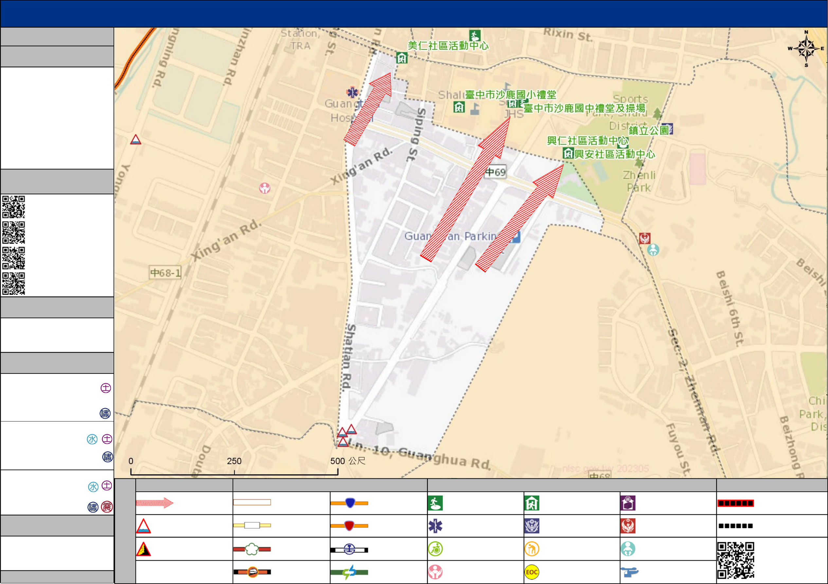828x584 pixels.
Task: Click the green shelter house legend icon
Action: pyautogui.click(x=532, y=503)
